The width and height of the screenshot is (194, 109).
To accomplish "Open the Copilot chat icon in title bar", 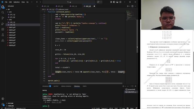I will (98, 2).
